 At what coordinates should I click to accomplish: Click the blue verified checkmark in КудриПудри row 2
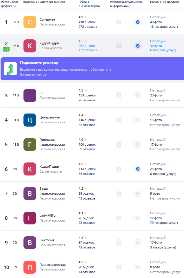[x=138, y=46]
